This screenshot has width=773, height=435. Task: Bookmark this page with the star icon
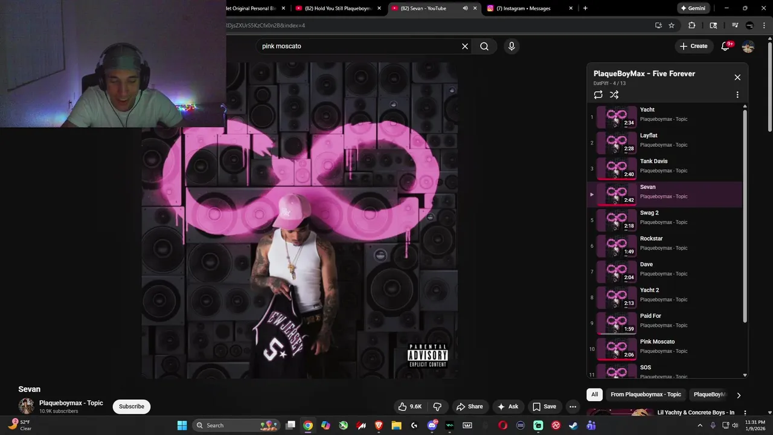tap(672, 25)
